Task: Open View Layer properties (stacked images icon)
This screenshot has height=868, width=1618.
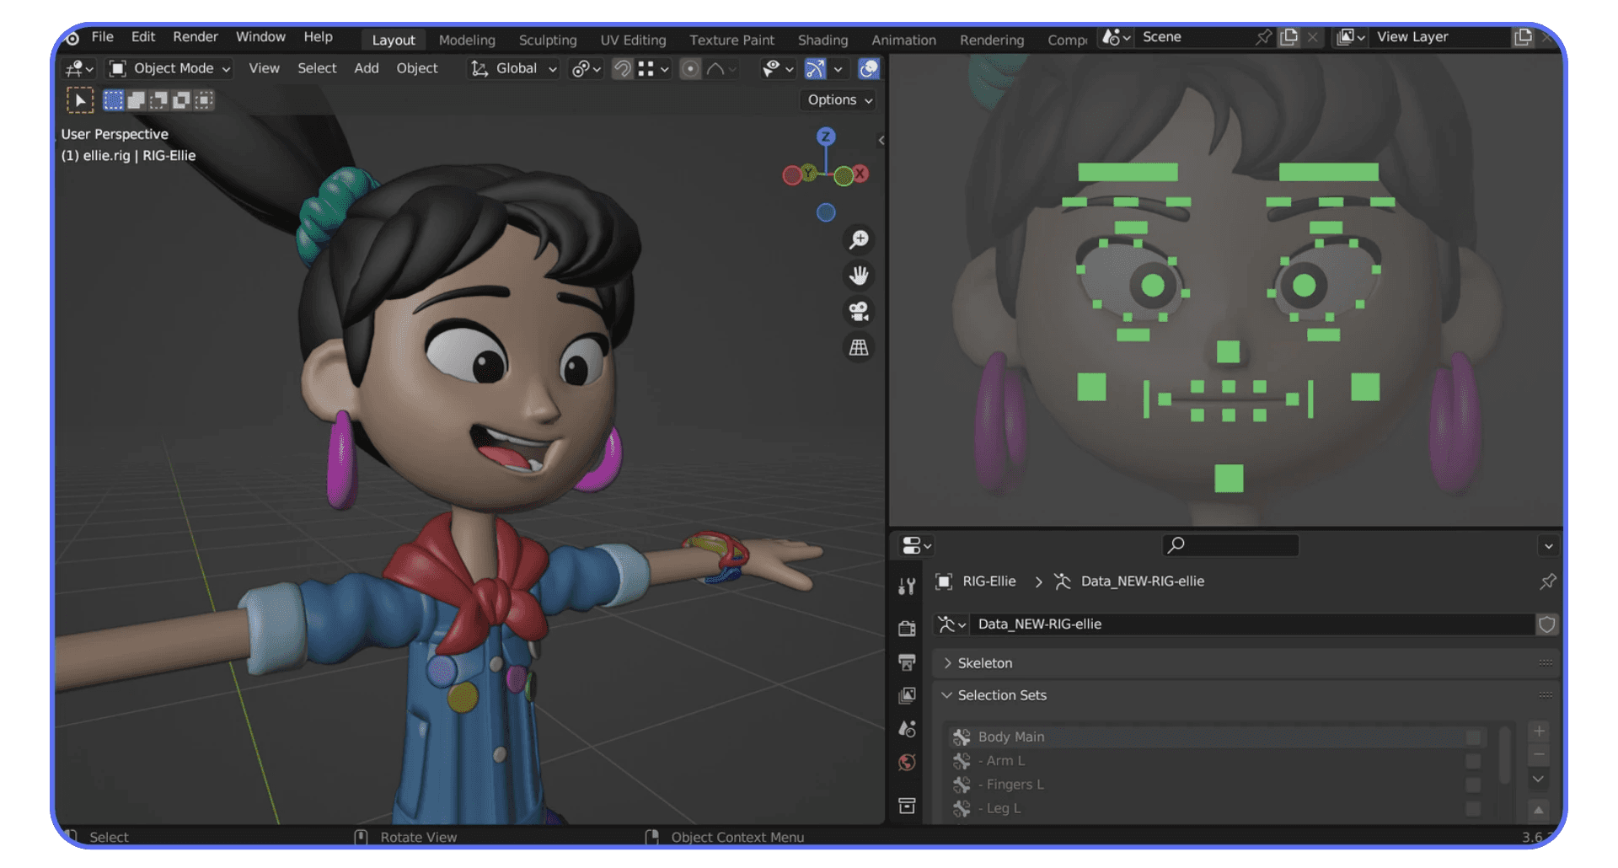Action: 908,695
